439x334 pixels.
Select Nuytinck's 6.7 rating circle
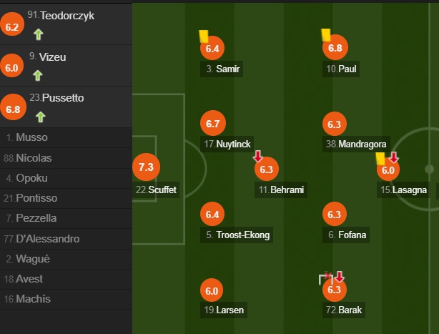(213, 123)
